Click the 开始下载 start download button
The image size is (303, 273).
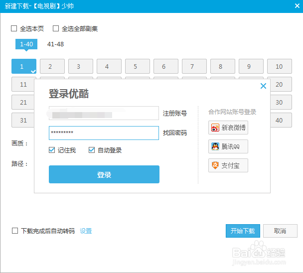tap(243, 231)
